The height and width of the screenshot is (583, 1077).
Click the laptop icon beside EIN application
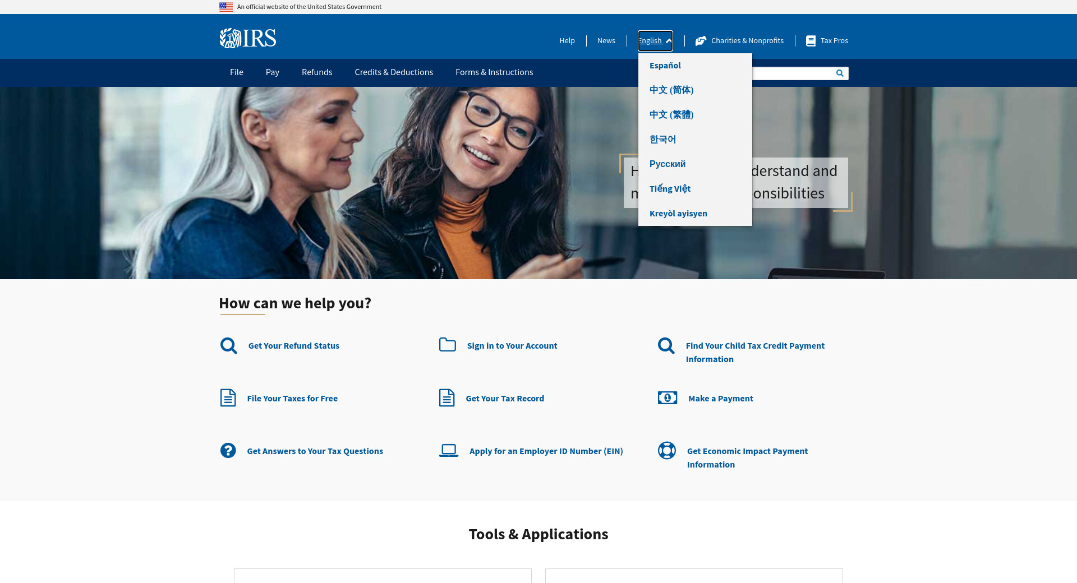448,451
